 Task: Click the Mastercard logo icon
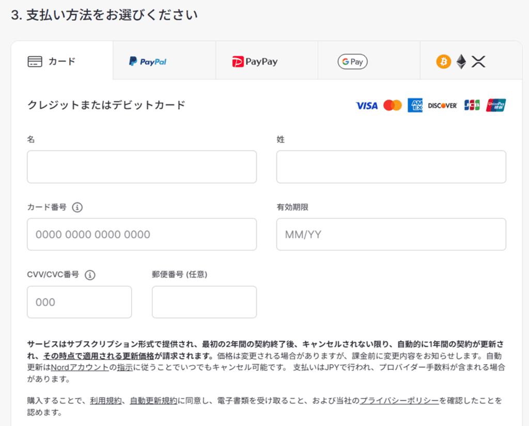393,105
